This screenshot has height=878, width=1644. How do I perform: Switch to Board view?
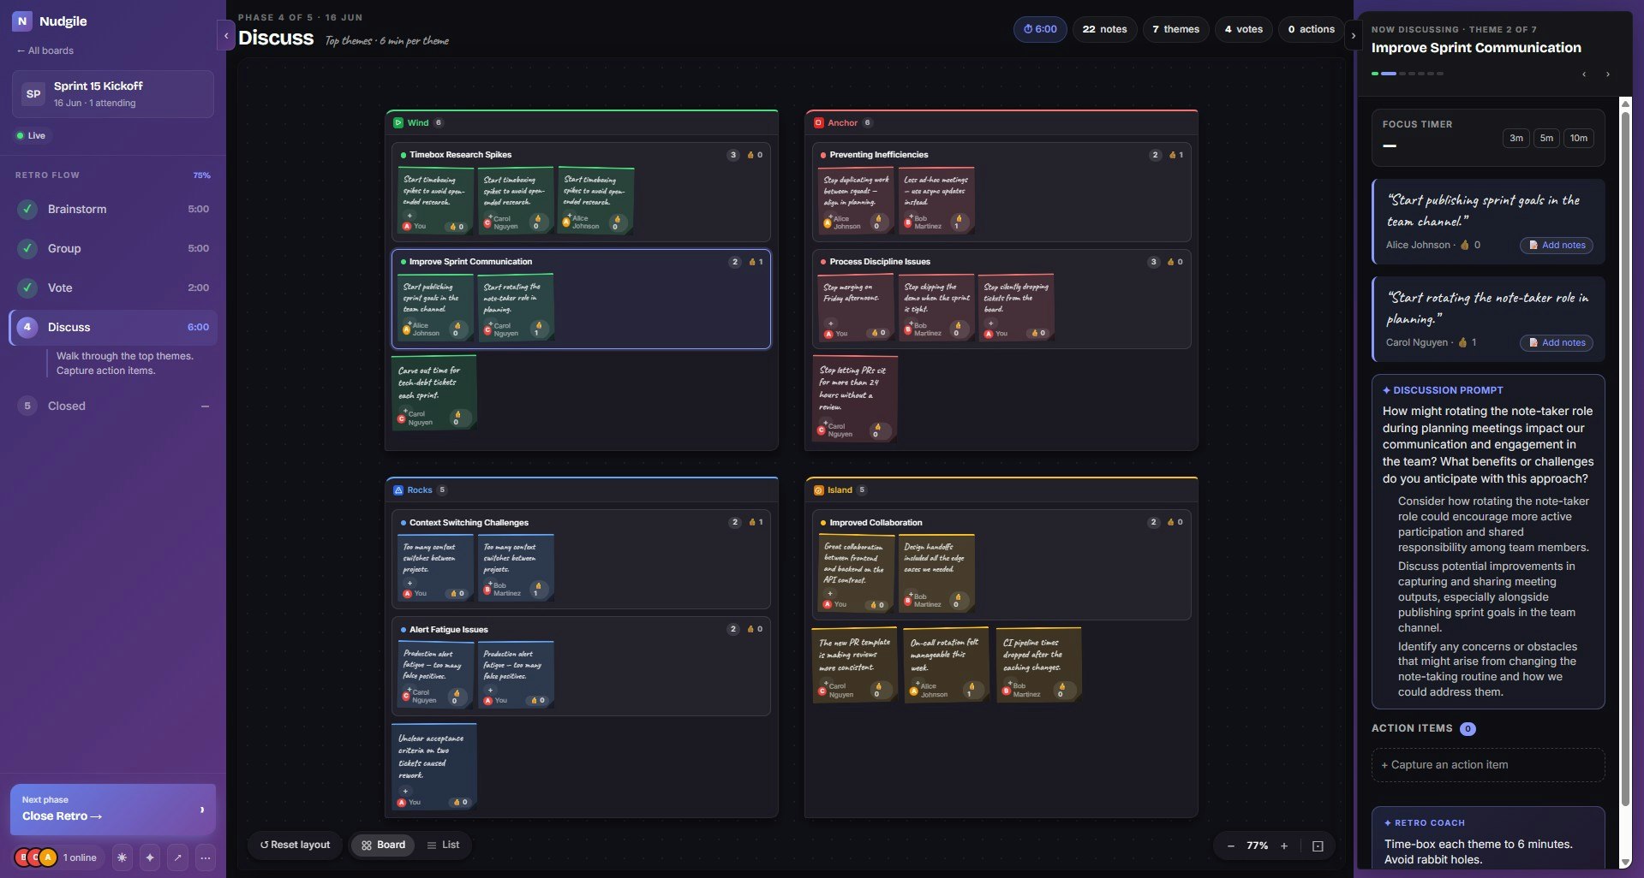tap(383, 845)
